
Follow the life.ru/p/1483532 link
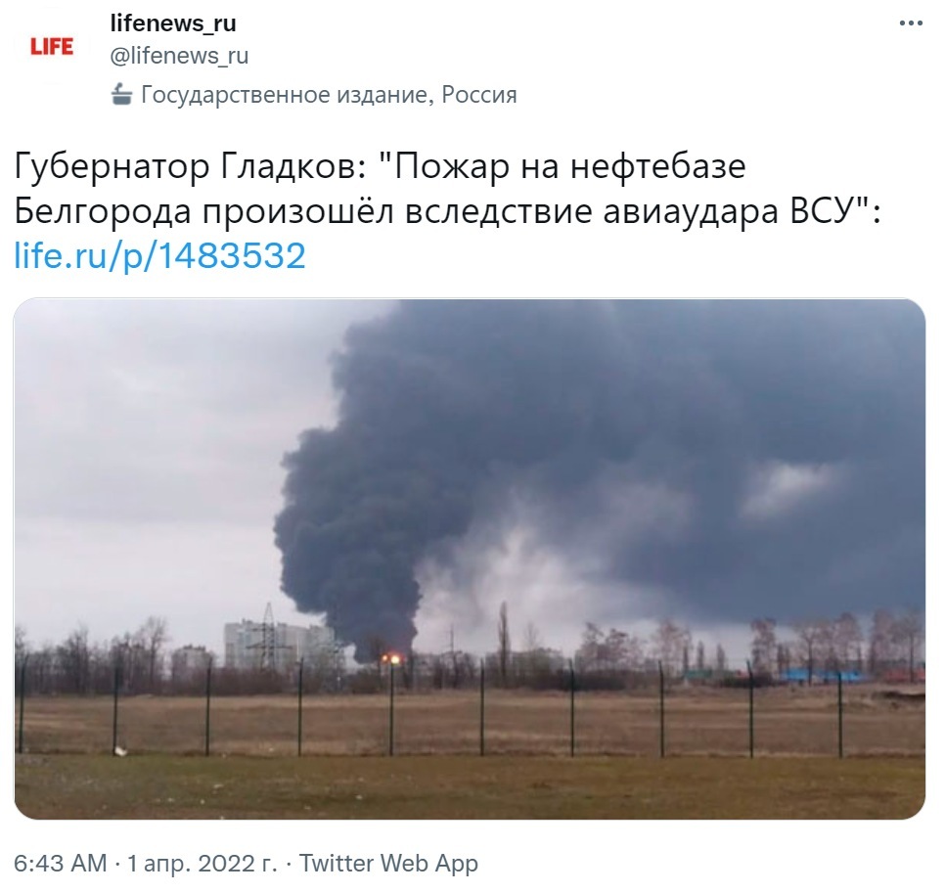[x=159, y=255]
